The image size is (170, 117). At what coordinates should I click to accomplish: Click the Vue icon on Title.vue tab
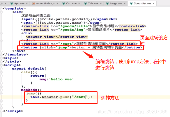coord(86,4)
